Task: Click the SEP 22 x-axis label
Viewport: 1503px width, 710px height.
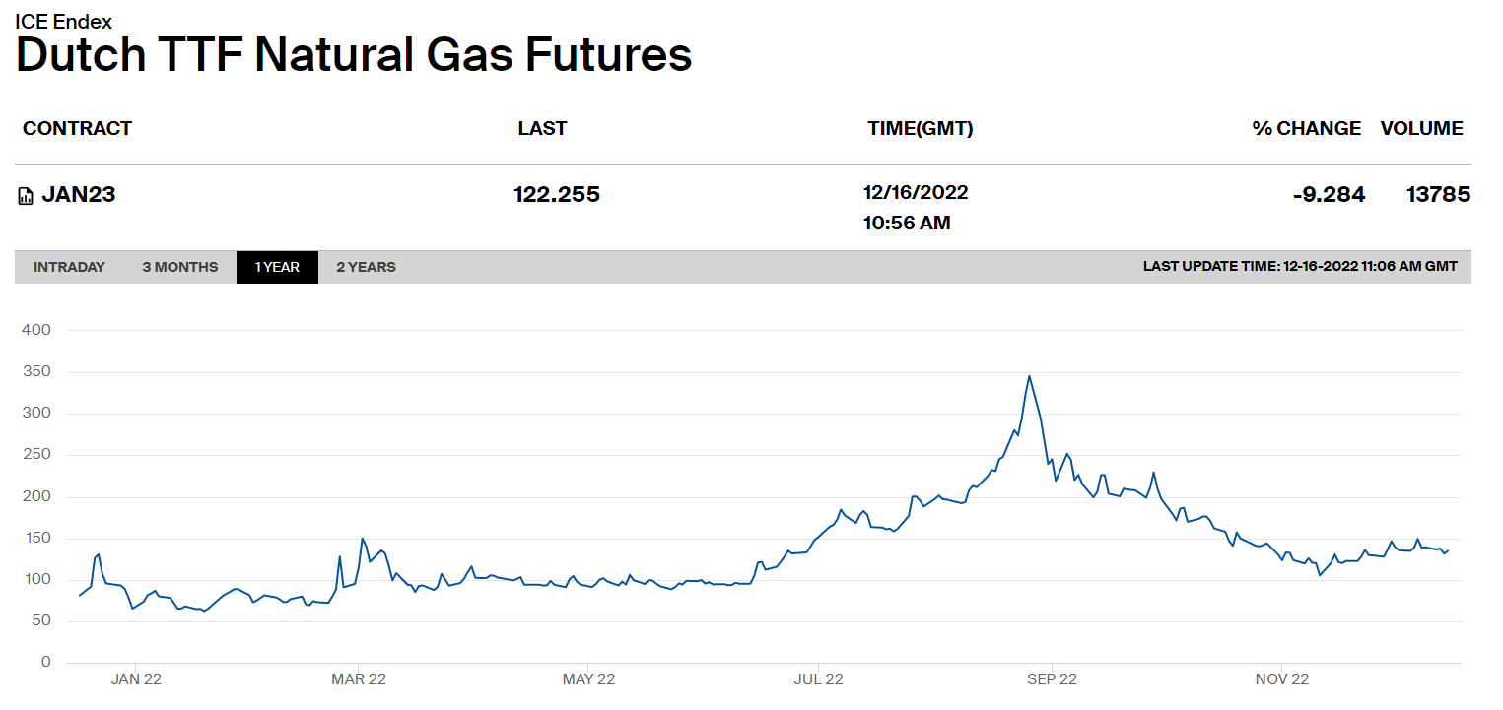Action: [x=1053, y=679]
